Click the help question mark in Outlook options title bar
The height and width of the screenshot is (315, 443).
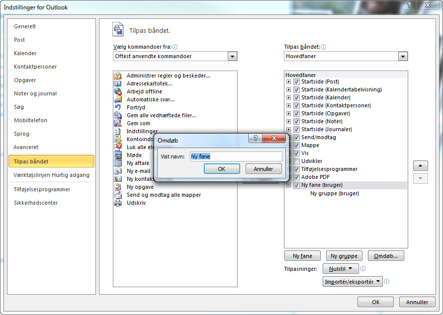coord(409,5)
